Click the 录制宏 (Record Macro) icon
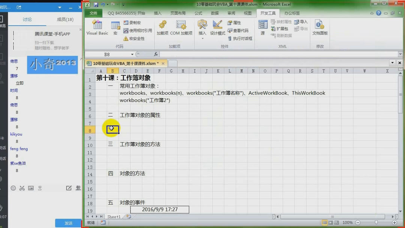The width and height of the screenshot is (405, 228). tap(127, 23)
